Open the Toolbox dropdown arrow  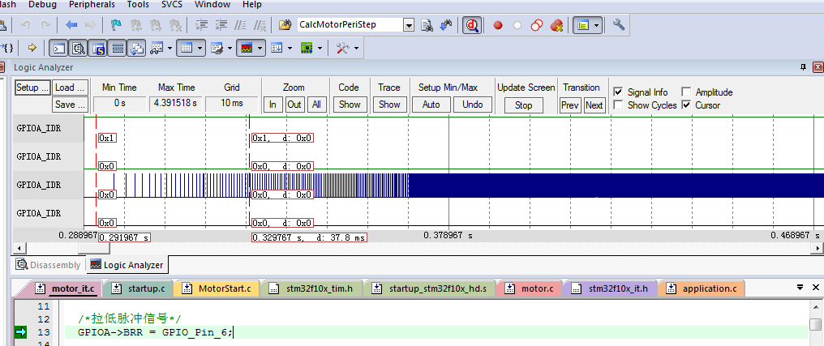357,49
